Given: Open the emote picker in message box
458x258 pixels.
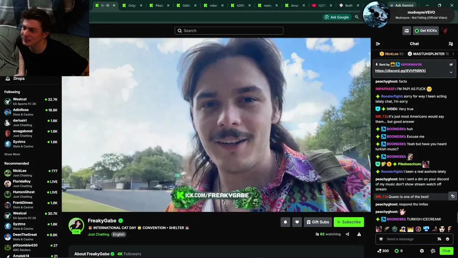Looking at the screenshot, I should click(x=447, y=239).
